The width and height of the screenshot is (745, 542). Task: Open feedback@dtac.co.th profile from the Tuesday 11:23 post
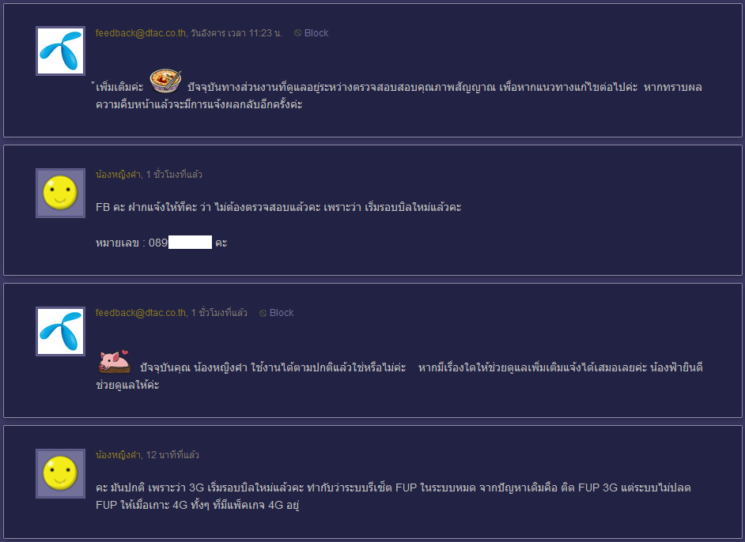click(141, 32)
